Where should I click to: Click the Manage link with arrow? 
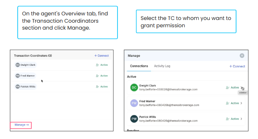(x=21, y=125)
